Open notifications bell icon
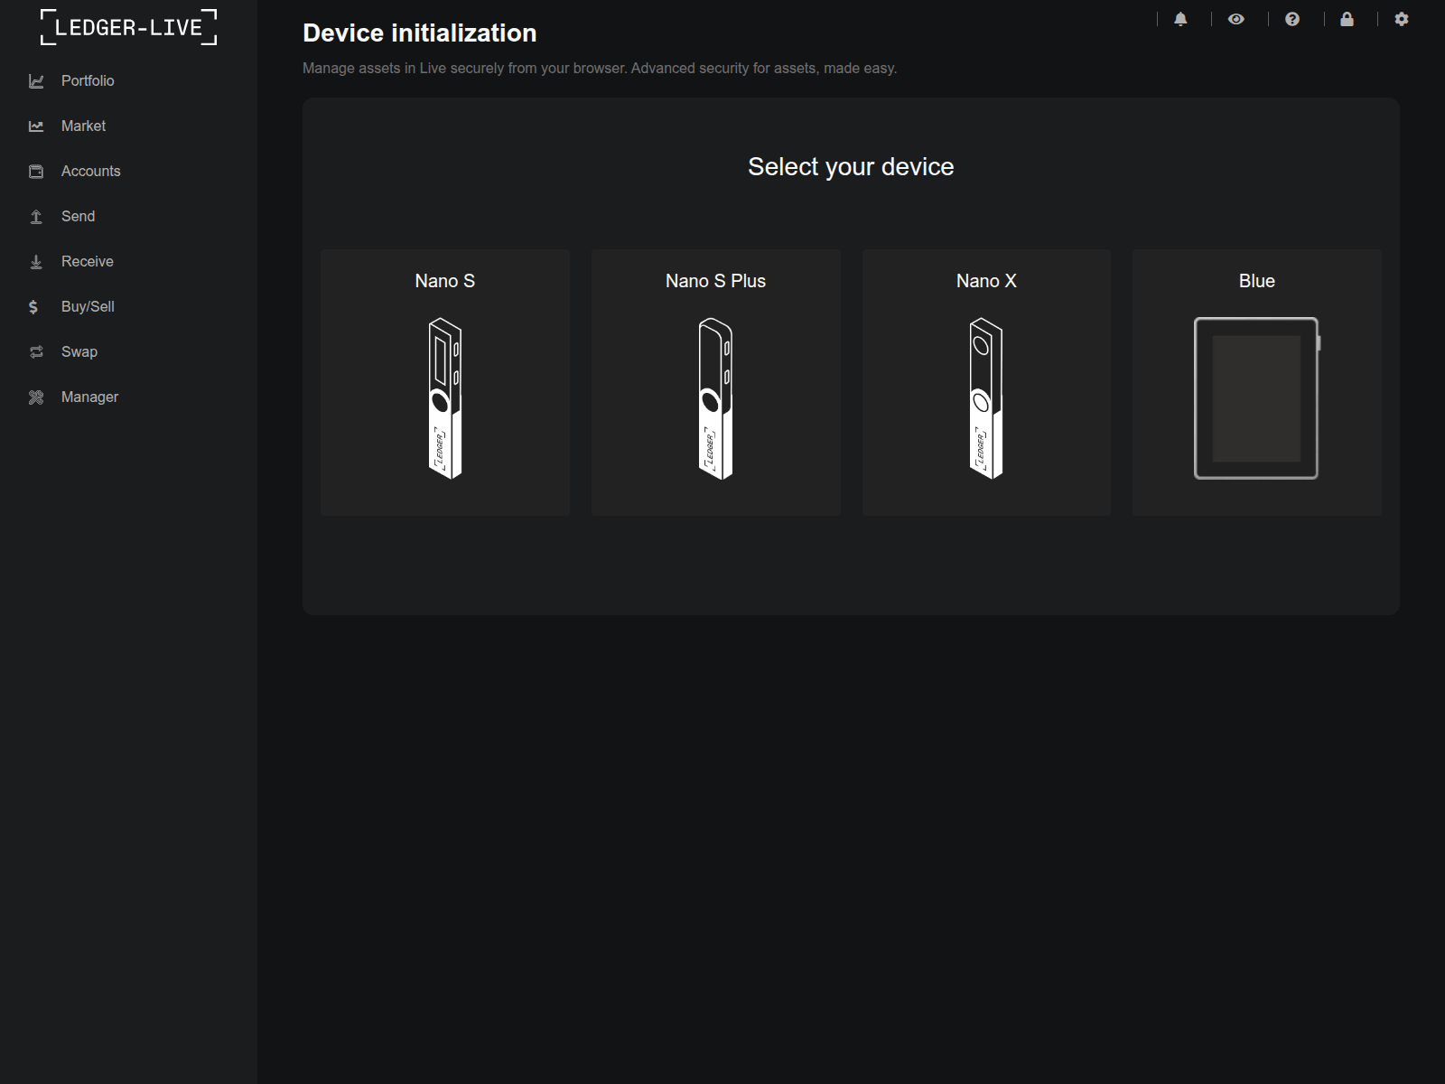The image size is (1445, 1084). 1180,19
